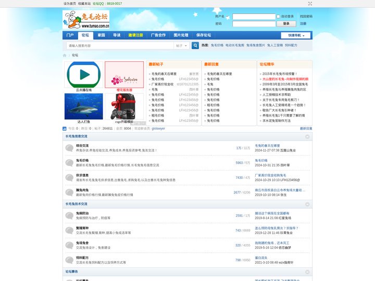The height and width of the screenshot is (281, 375).
Task: Open the 厂家高价现金收 latest thread
Action: click(162, 84)
